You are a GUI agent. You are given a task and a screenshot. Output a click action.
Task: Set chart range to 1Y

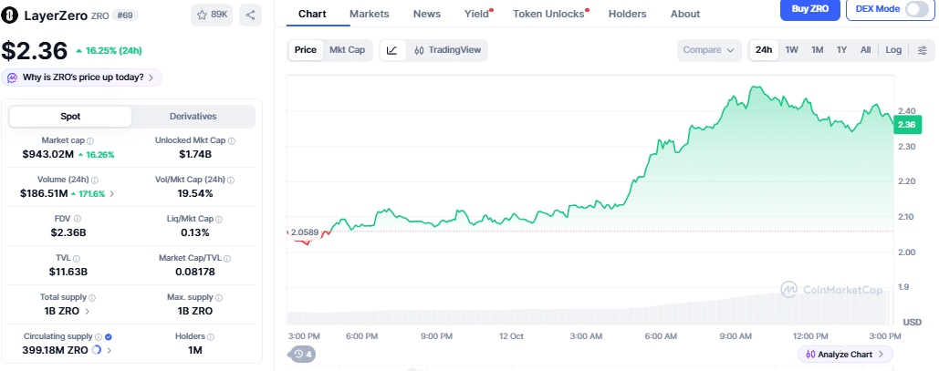[x=842, y=50]
